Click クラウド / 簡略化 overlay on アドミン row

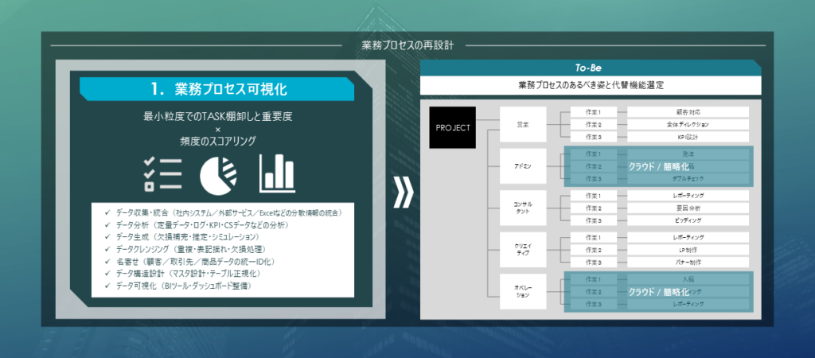tap(657, 167)
